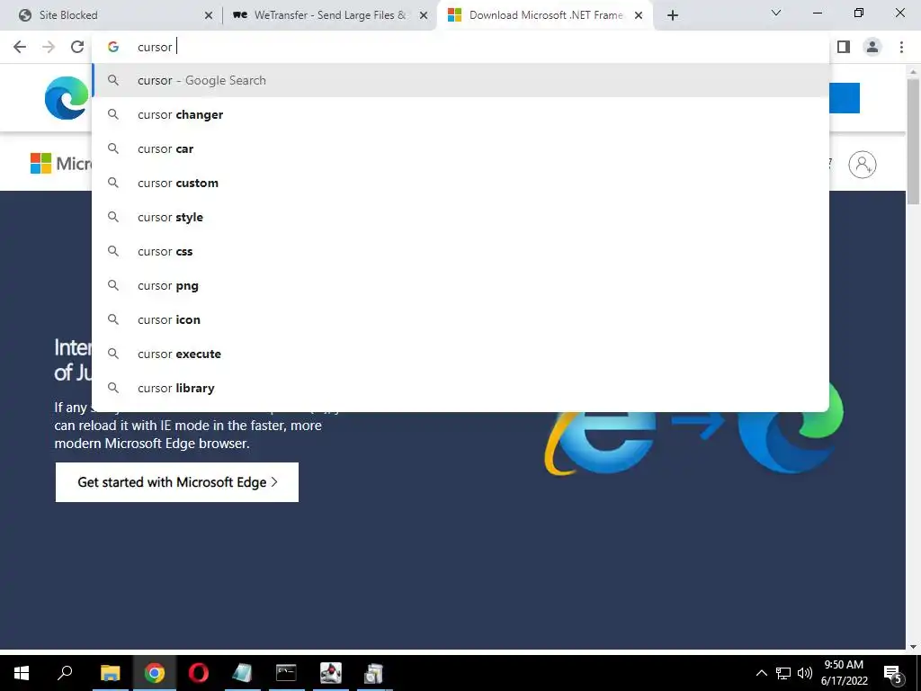Open the Chrome side panel icon
The height and width of the screenshot is (691, 921).
click(x=844, y=47)
